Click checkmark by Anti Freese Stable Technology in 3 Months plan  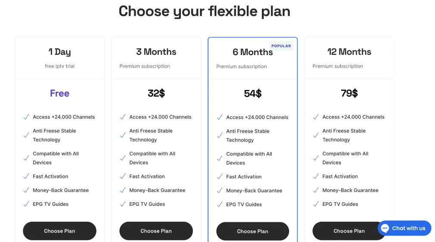tap(123, 136)
